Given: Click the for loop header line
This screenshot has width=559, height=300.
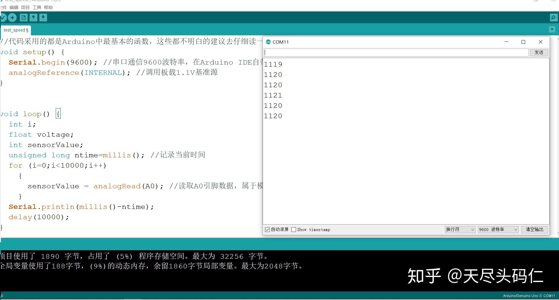Looking at the screenshot, I should (57, 166).
